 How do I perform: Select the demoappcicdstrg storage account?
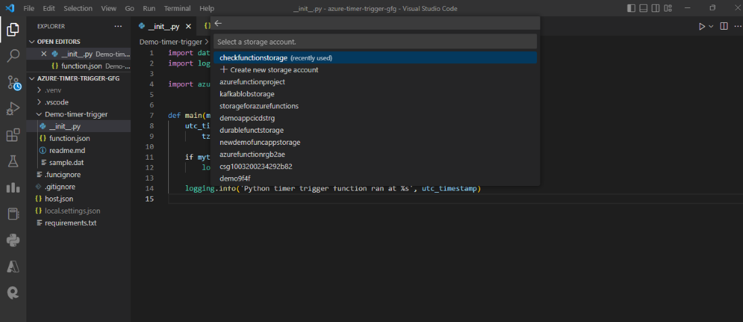coord(375,118)
